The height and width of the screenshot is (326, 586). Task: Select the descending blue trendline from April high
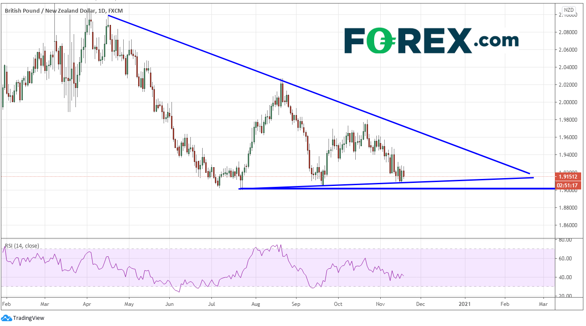[x=319, y=95]
